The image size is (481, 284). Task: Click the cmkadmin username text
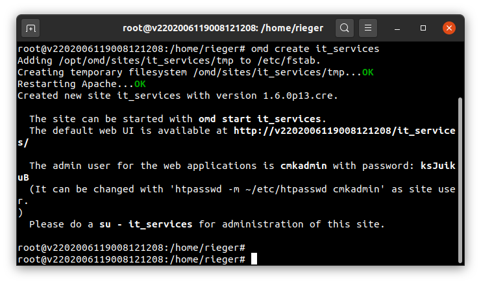[303, 166]
